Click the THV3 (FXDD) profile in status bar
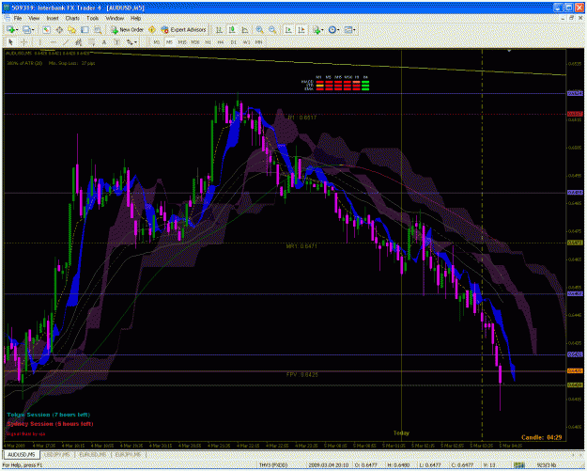Image resolution: width=587 pixels, height=471 pixels. 273,465
